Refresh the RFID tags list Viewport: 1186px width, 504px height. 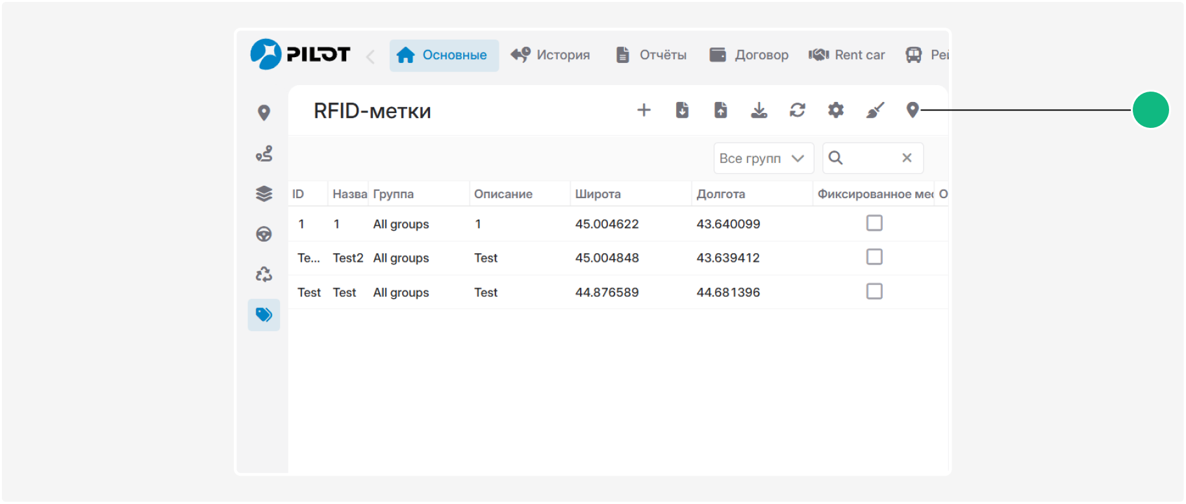pos(798,110)
